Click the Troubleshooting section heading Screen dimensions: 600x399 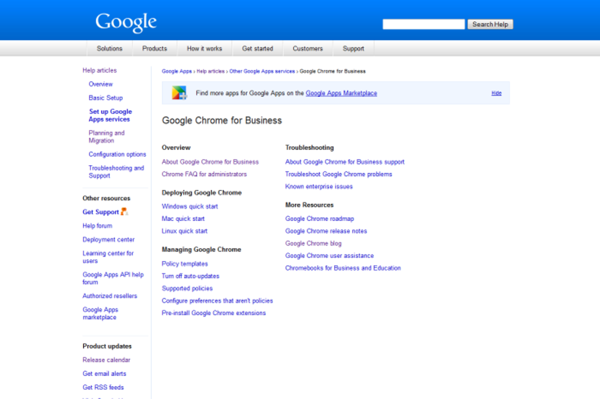(x=309, y=148)
